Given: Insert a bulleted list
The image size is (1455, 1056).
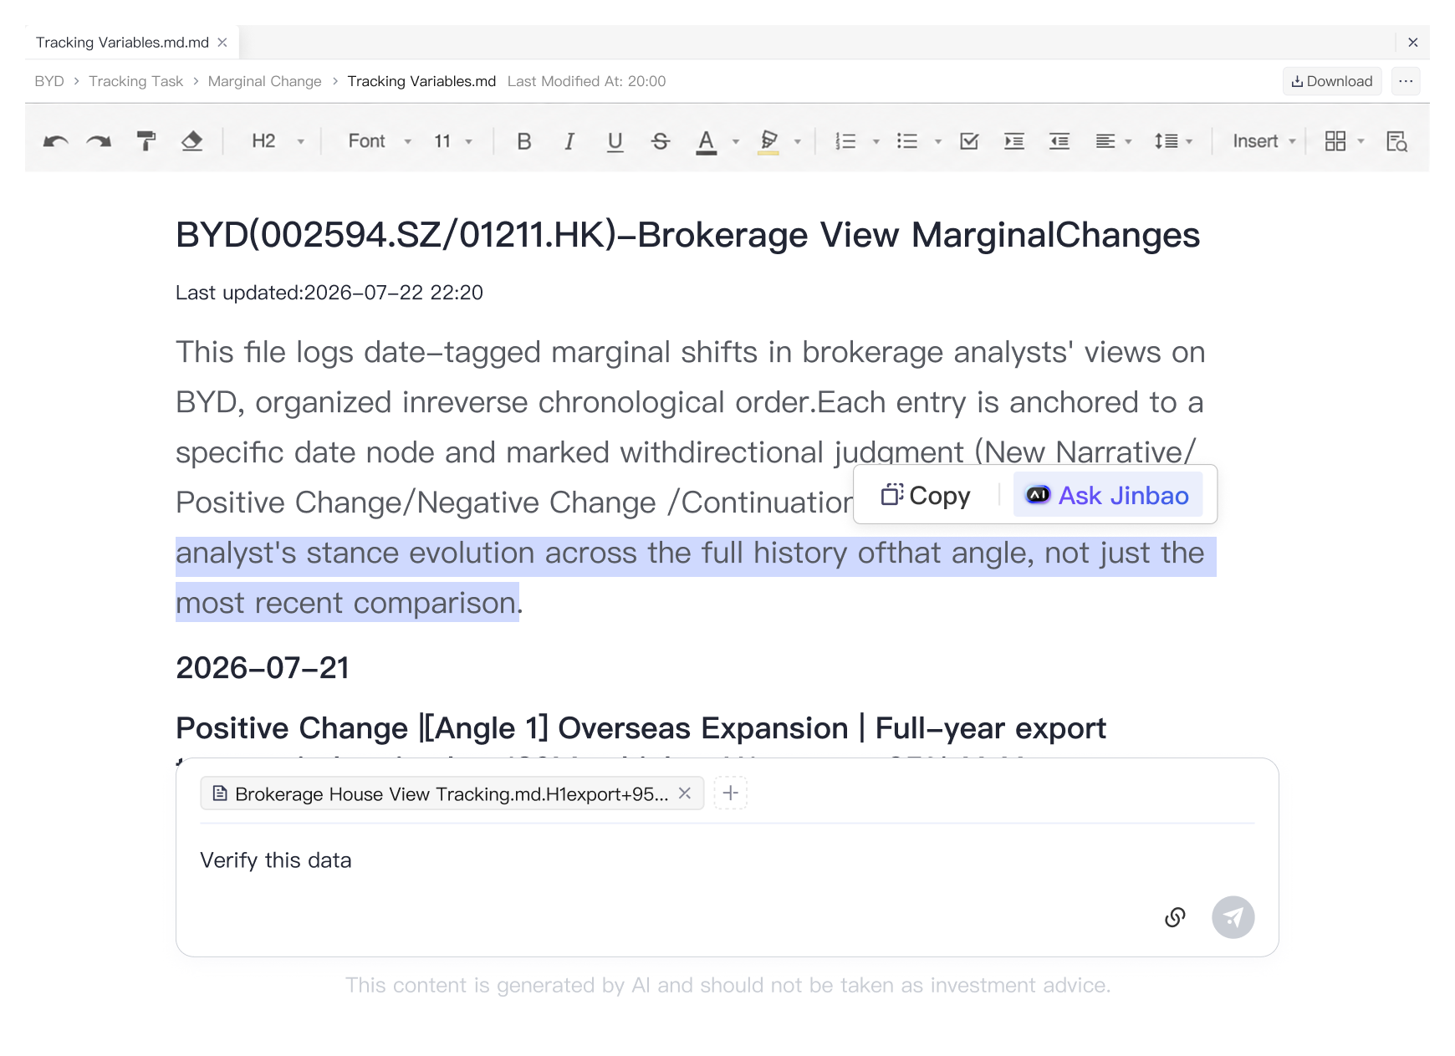Looking at the screenshot, I should tap(907, 141).
